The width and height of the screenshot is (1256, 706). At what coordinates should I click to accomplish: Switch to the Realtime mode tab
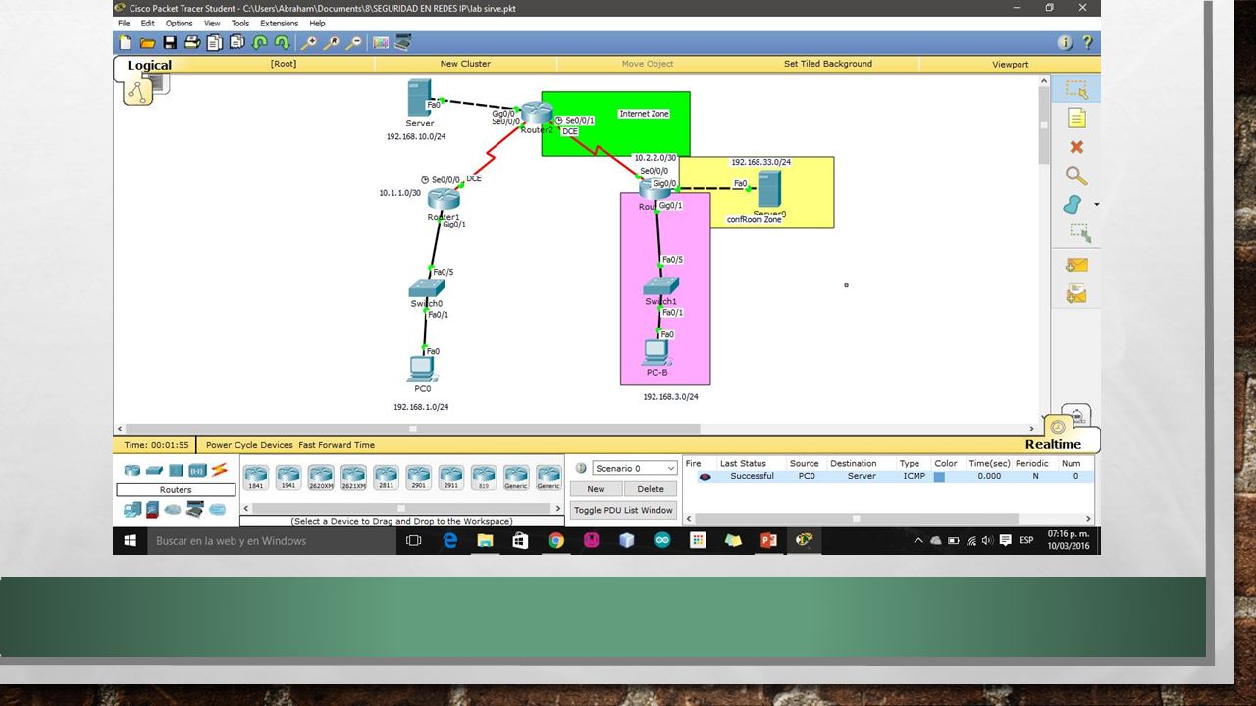pos(1053,444)
